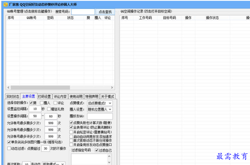Enable 开启备用好友动态点赞接口 checkbox

pos(71,145)
